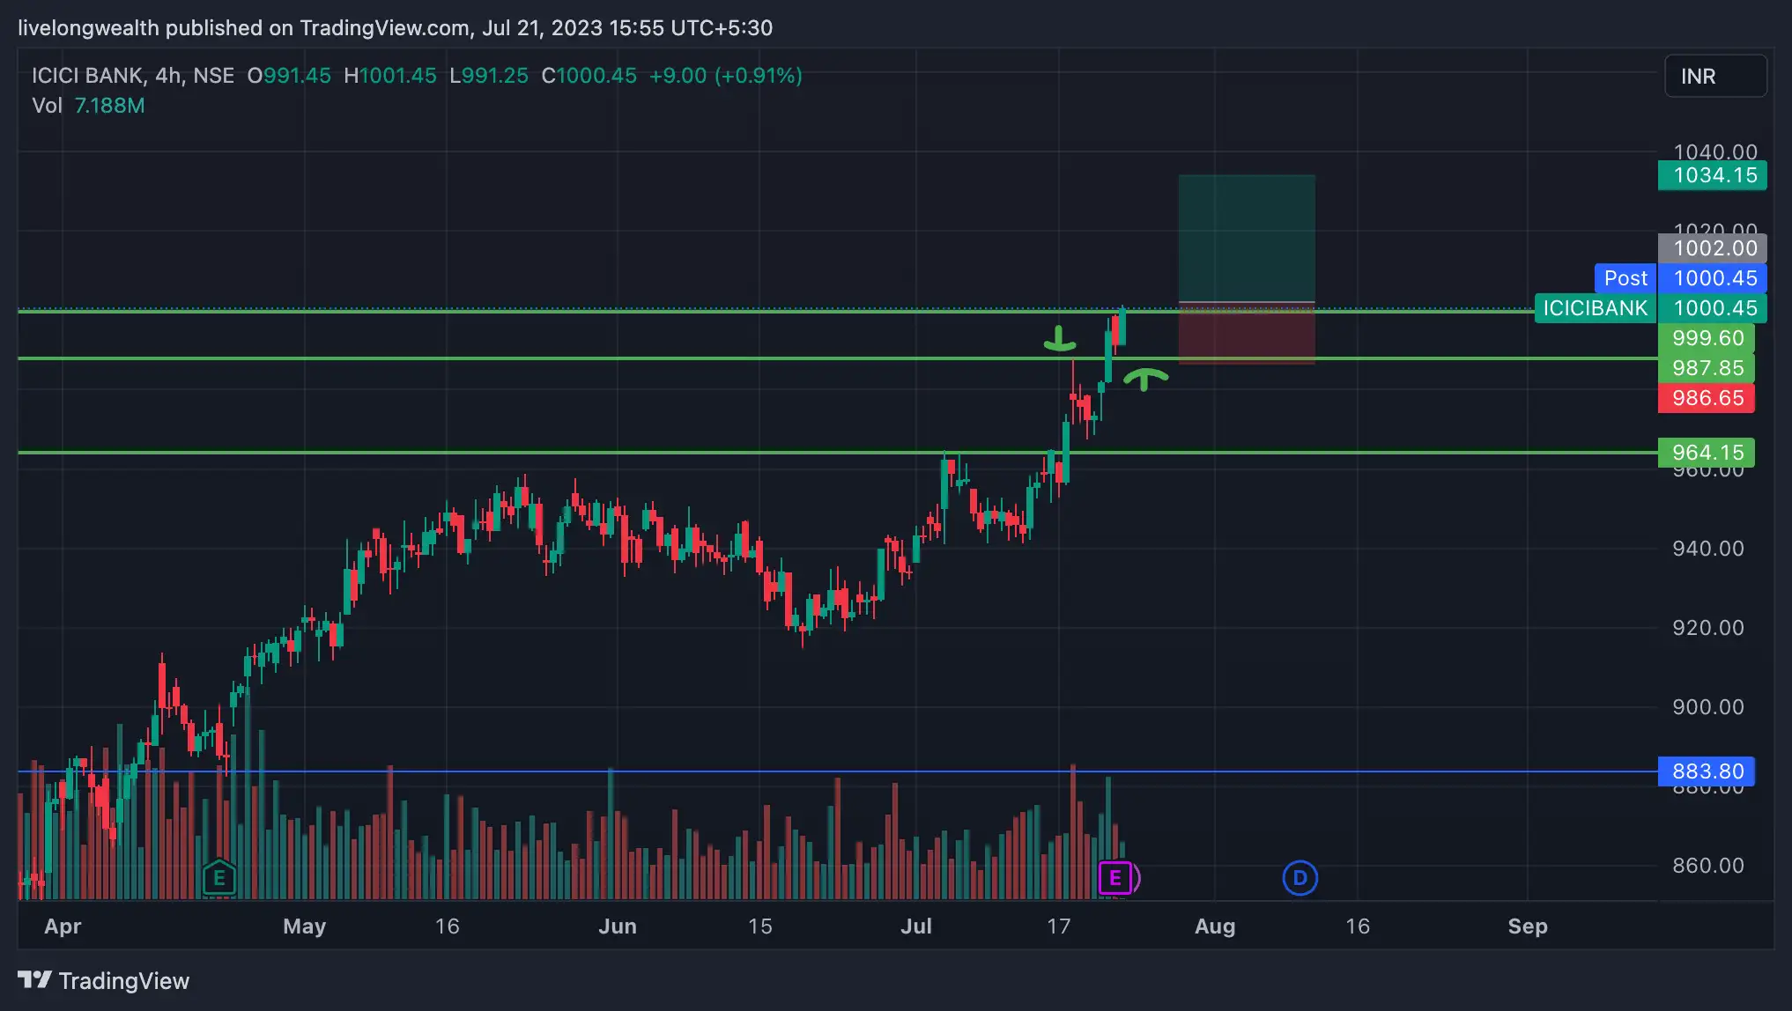Screen dimensions: 1792x1011
Task: Click the green up-arrow annotation below the candles
Action: click(x=1144, y=379)
